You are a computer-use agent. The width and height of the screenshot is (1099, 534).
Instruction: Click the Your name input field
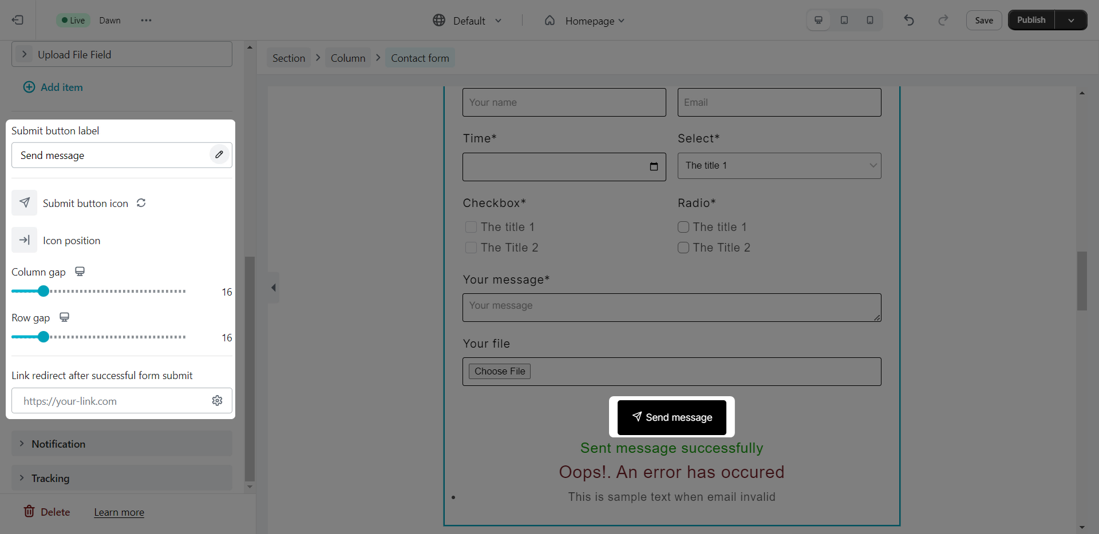point(564,102)
